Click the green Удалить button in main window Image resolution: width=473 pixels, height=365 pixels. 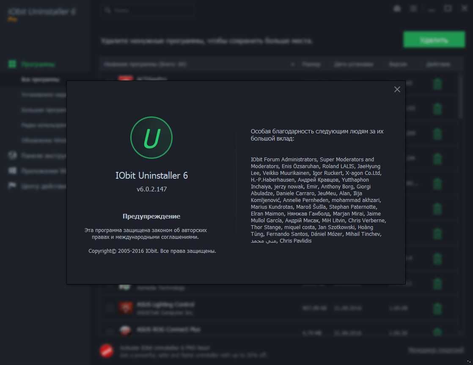coord(434,39)
